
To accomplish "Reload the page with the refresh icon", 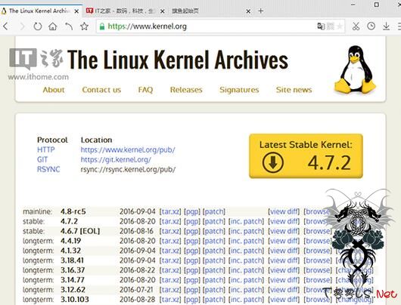I will pos(38,26).
